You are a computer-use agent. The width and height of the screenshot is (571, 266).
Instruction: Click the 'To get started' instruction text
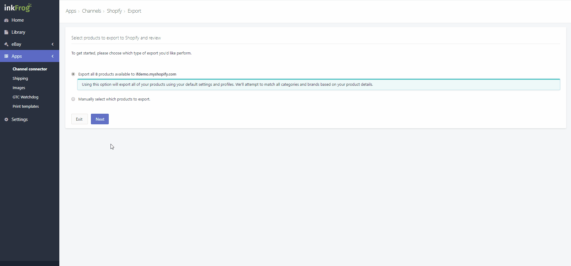(131, 53)
